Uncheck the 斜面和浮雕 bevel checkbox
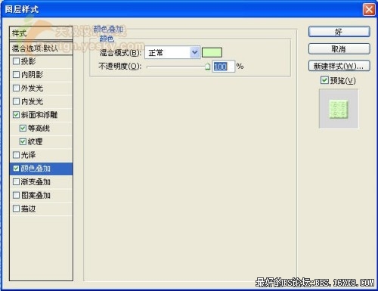This screenshot has height=291, width=378. (16, 115)
